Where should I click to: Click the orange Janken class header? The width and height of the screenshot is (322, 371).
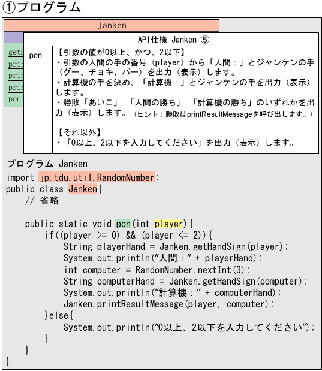coord(112,25)
